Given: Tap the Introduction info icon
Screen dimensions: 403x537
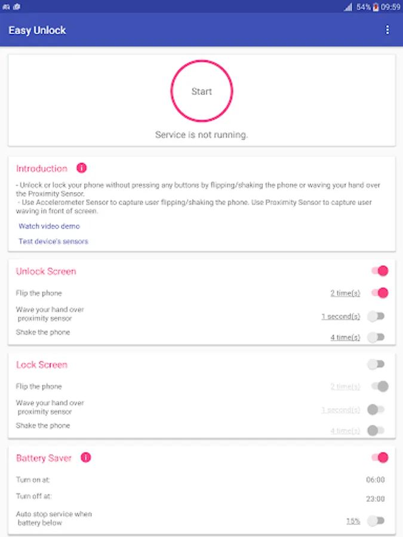Looking at the screenshot, I should coord(82,168).
